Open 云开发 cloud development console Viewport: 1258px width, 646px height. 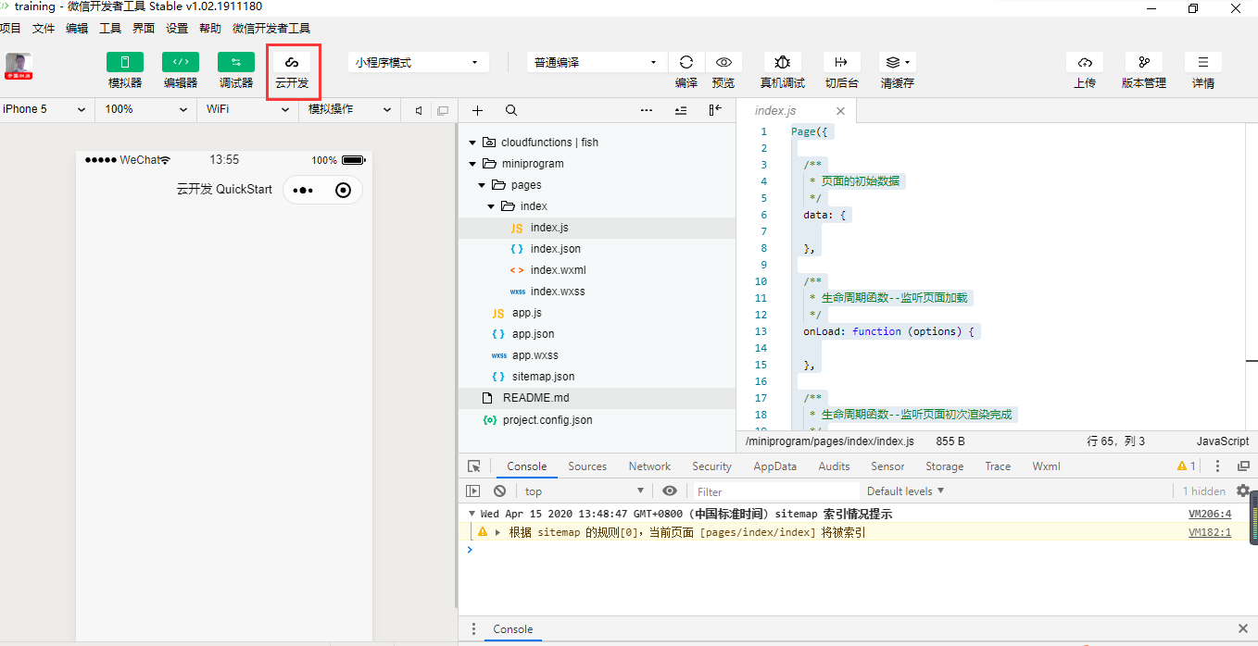coord(292,62)
